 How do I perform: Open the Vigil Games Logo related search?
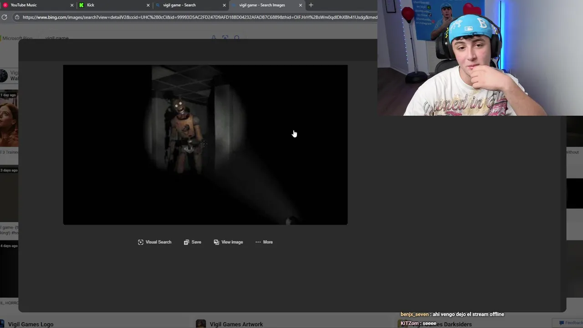pos(31,324)
